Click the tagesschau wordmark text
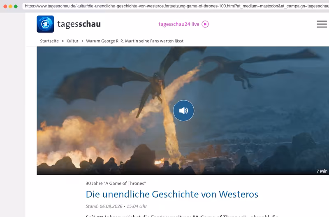This screenshot has width=329, height=217. pyautogui.click(x=79, y=24)
